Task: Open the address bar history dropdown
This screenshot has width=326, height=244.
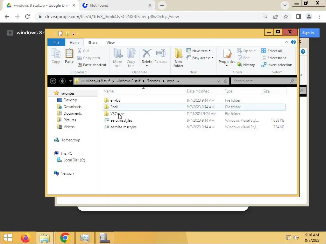Action: coord(218,81)
